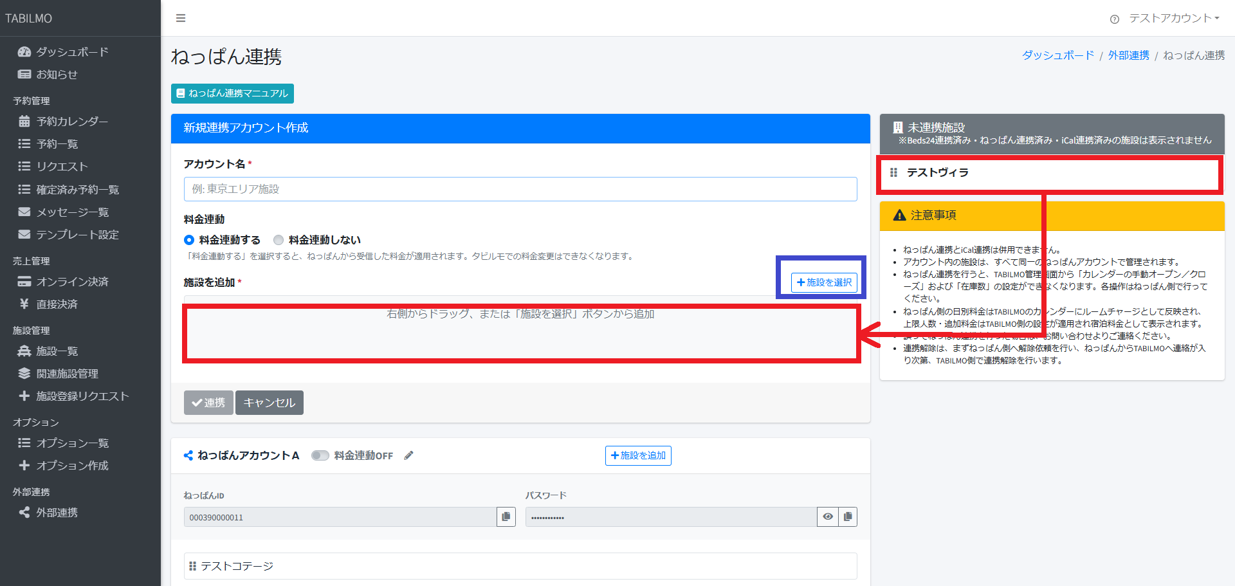Viewport: 1235px width, 586px height.
Task: Open the テストアカウント dropdown menu
Action: [x=1174, y=18]
